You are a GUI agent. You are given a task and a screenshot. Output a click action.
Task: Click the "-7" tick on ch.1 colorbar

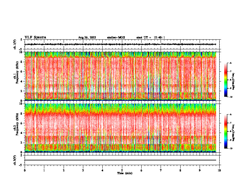[230, 71]
